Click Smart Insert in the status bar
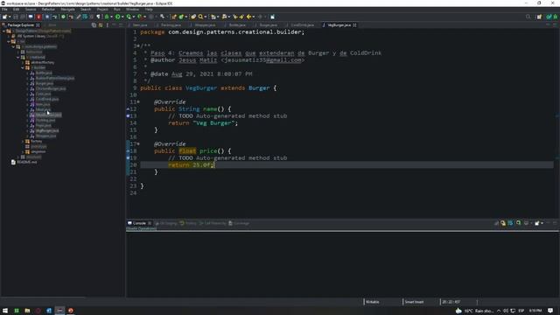560x315 pixels. (414, 302)
